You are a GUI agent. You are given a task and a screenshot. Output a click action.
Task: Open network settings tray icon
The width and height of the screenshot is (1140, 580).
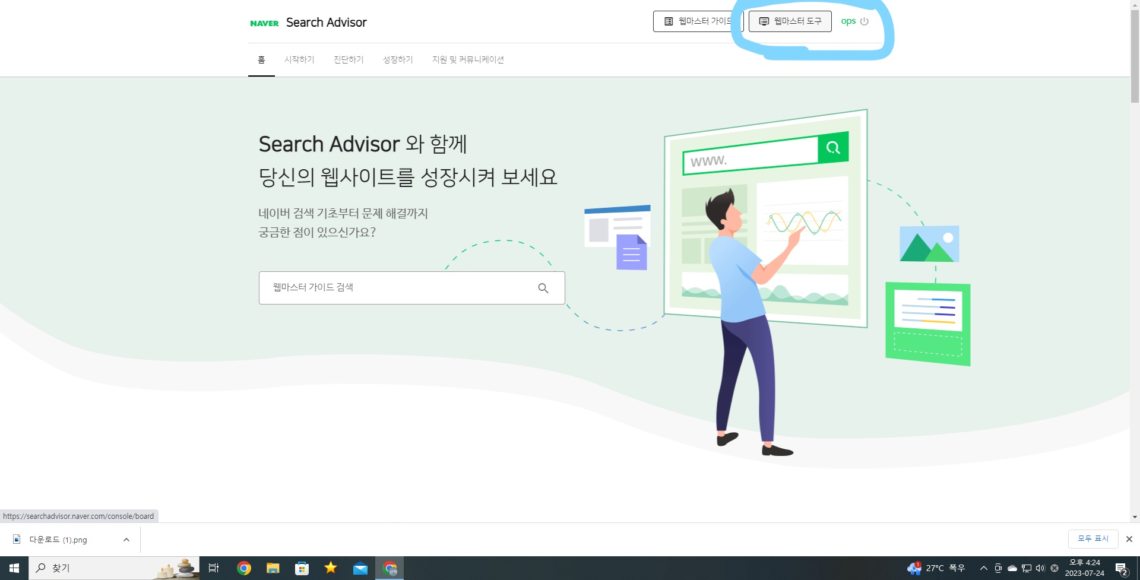[x=1027, y=568]
